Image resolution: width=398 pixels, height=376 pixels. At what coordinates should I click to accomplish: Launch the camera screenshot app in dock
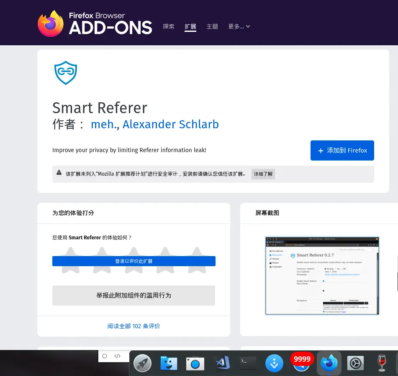click(x=195, y=364)
